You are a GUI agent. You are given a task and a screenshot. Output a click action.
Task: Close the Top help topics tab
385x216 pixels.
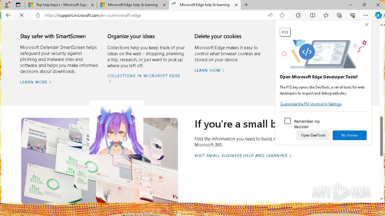tap(92, 5)
